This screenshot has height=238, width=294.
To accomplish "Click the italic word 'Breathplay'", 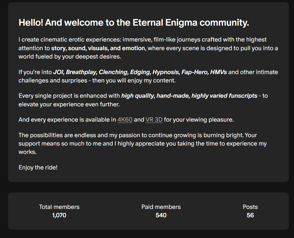I will [81, 72].
